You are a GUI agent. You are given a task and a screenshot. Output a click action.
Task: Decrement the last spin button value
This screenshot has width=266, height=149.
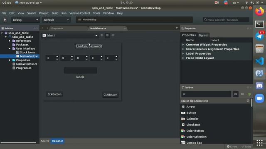coord(116,60)
